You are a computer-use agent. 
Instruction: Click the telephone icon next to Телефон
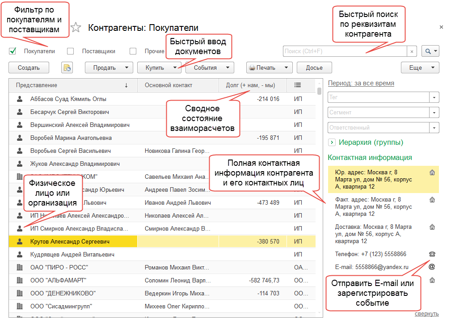(432, 254)
